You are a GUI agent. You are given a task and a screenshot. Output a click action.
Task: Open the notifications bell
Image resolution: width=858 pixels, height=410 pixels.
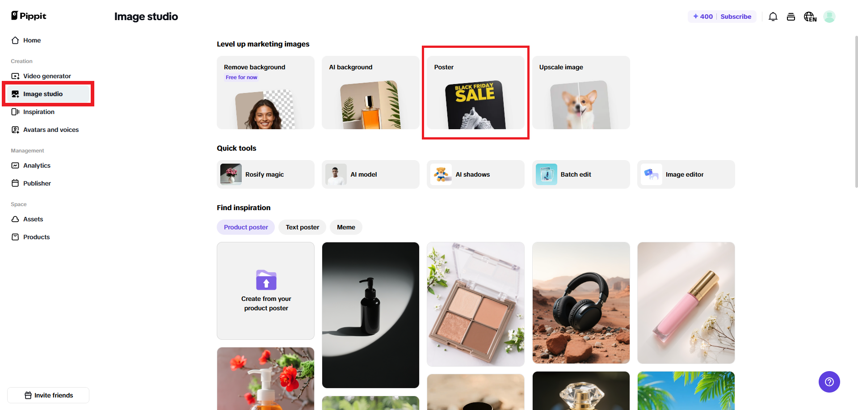(773, 16)
